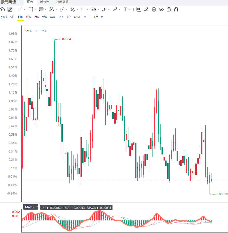Select the brush drawing tool
The height and width of the screenshot is (233, 228).
(104, 10)
